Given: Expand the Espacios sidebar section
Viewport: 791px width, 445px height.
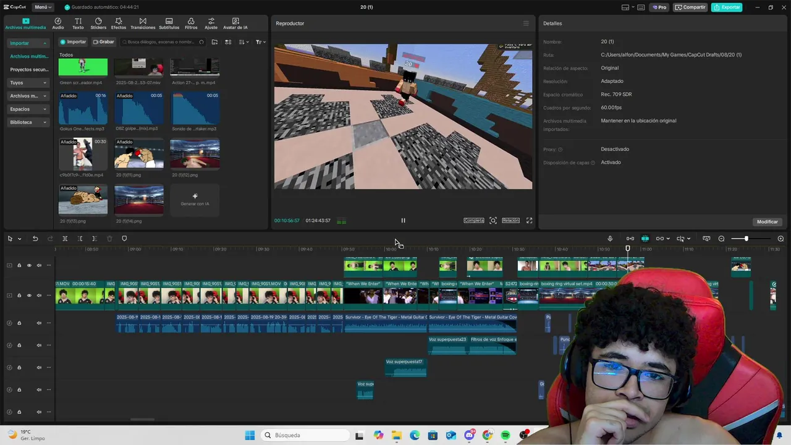Looking at the screenshot, I should point(28,109).
